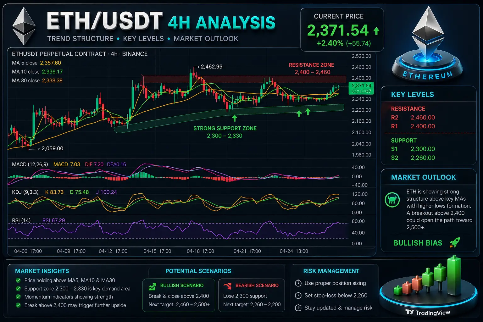483x322 pixels.
Task: Click the Potential Scenarios heading
Action: [198, 271]
